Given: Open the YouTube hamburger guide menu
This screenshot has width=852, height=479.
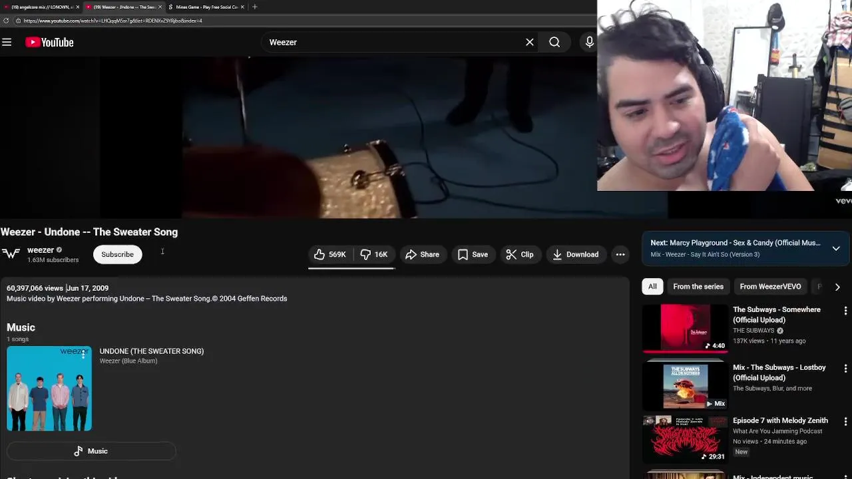Looking at the screenshot, I should (x=7, y=42).
